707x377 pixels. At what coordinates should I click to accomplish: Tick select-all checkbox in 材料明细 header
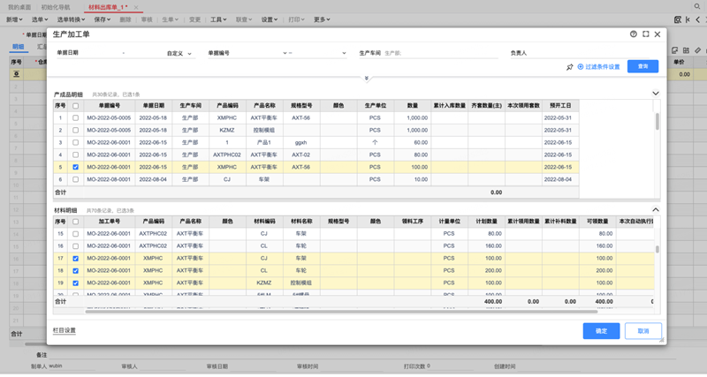click(75, 222)
